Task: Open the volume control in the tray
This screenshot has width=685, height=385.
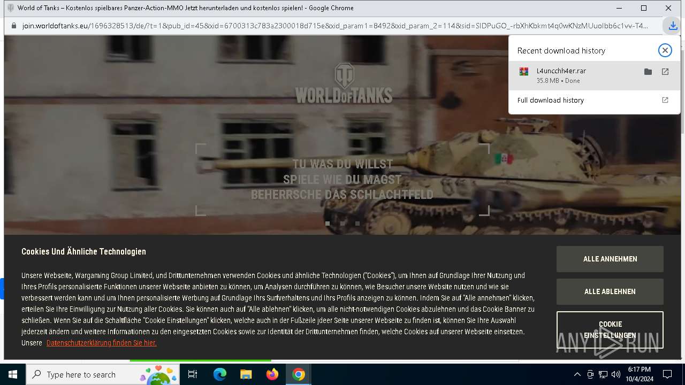Action: point(616,374)
